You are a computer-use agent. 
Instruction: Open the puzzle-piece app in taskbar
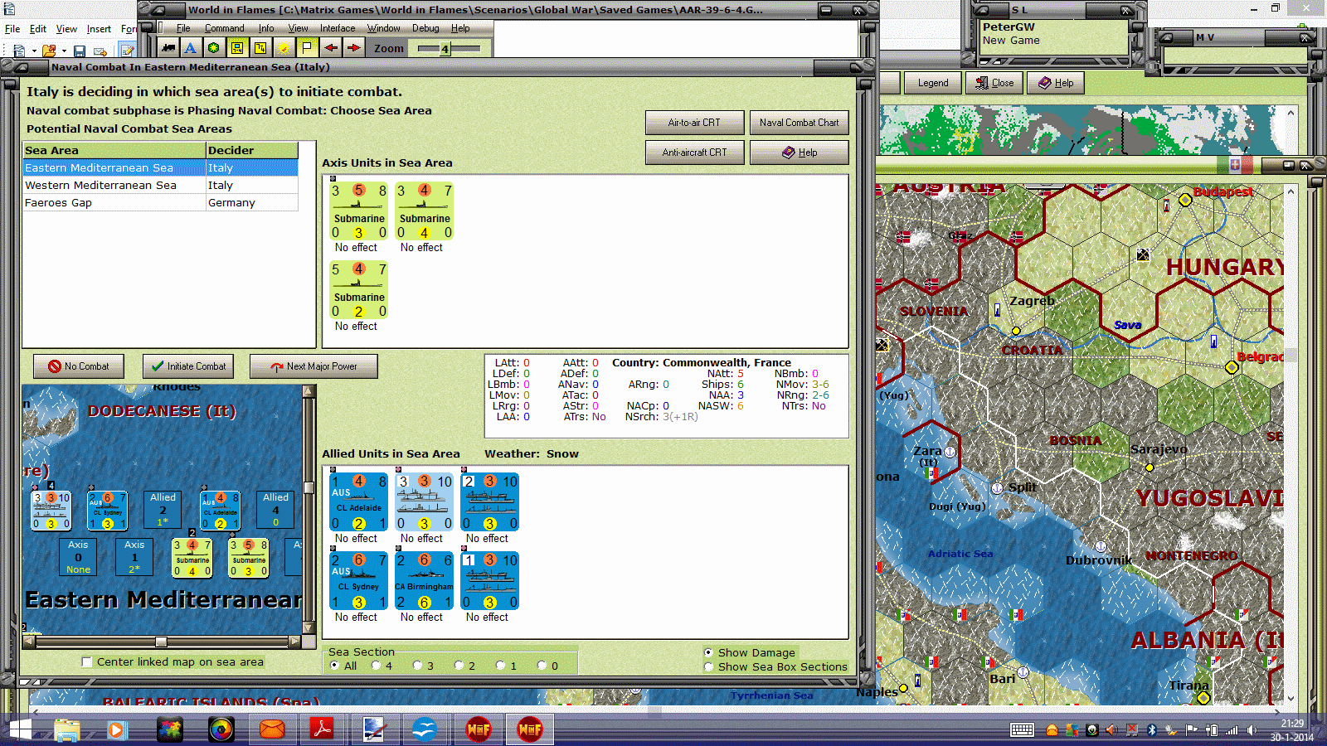[x=170, y=729]
